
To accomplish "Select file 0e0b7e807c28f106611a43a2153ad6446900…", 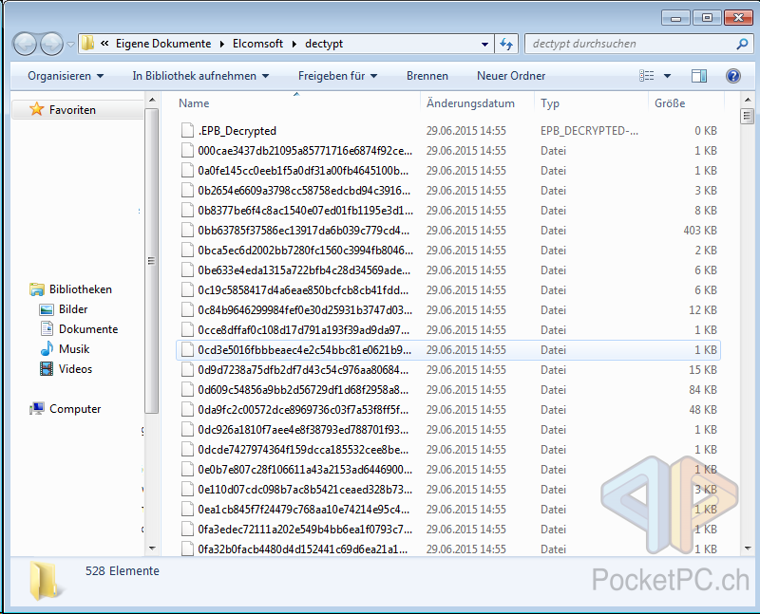I will 448,470.
